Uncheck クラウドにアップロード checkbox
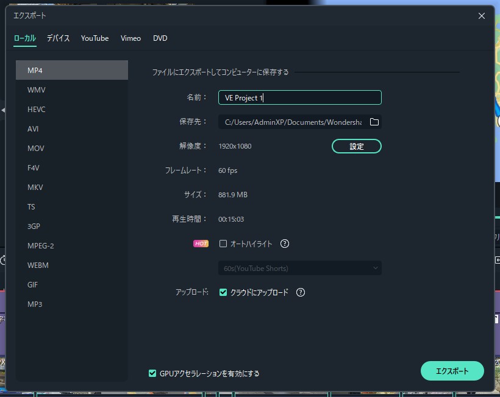500x397 pixels. tap(223, 292)
